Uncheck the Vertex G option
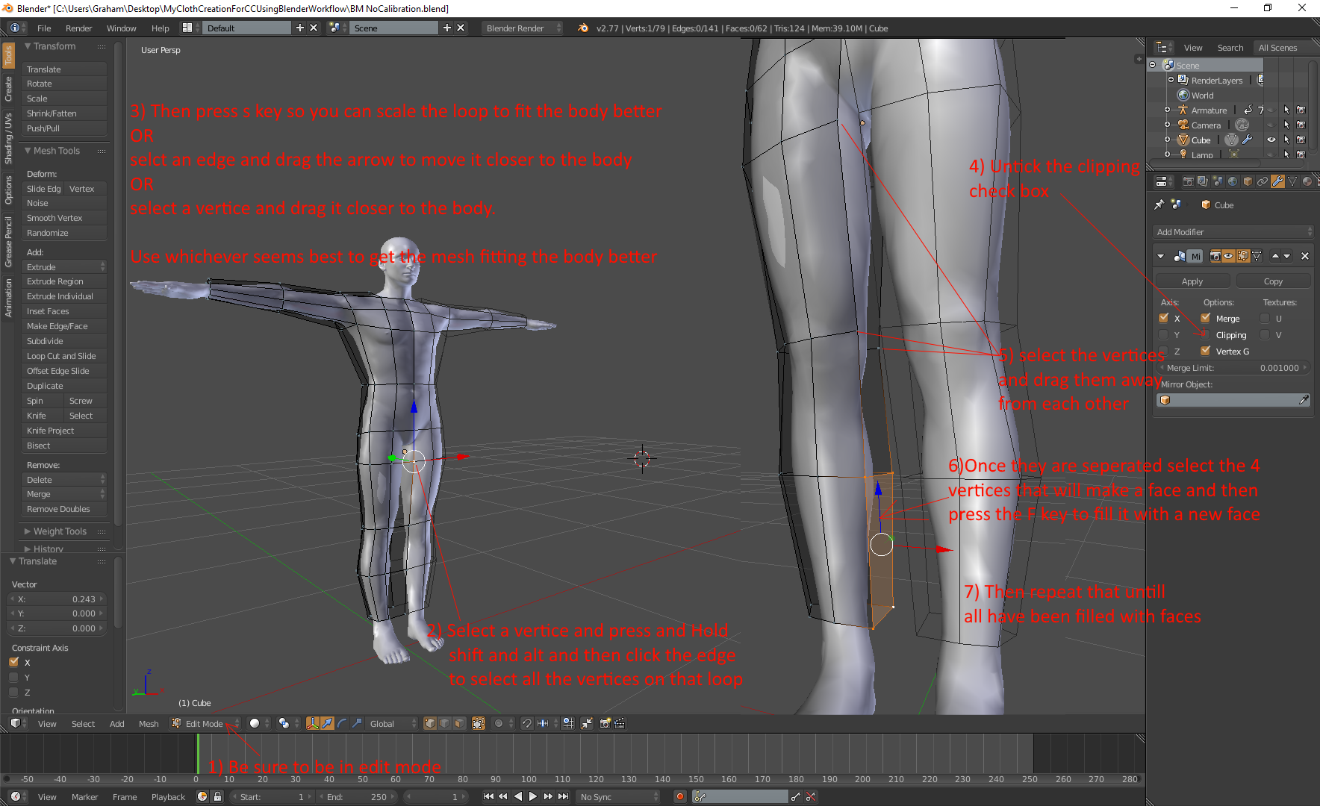 coord(1205,351)
